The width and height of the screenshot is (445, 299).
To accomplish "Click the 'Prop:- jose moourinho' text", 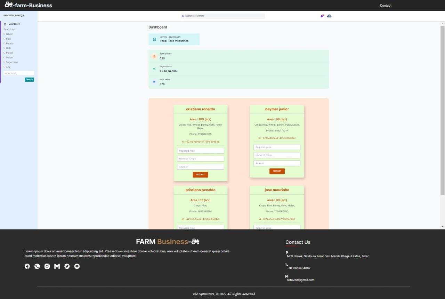I will coord(175,41).
